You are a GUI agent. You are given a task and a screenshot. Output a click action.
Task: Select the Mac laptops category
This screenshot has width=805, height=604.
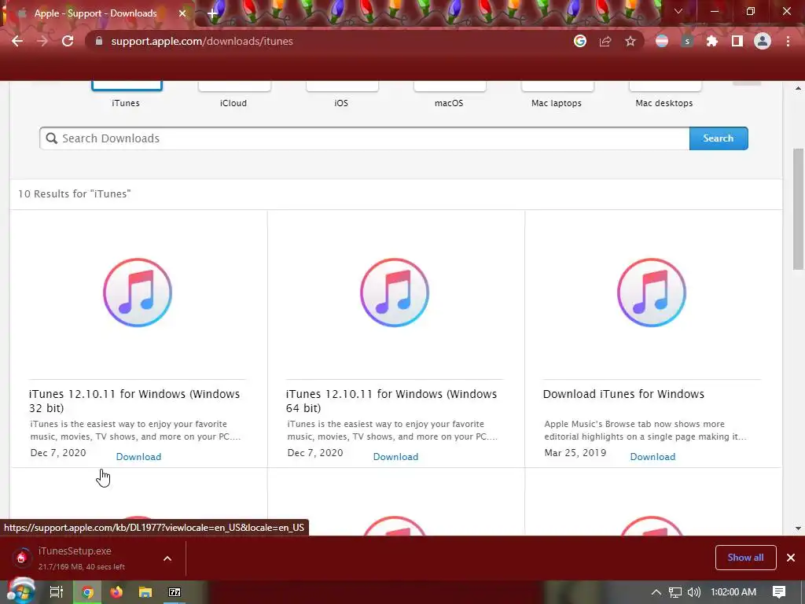click(557, 94)
